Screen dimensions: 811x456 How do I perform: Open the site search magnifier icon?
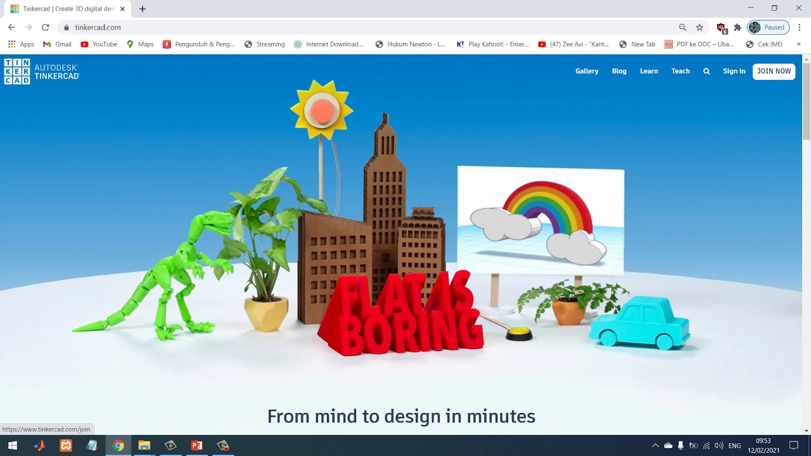(x=706, y=72)
